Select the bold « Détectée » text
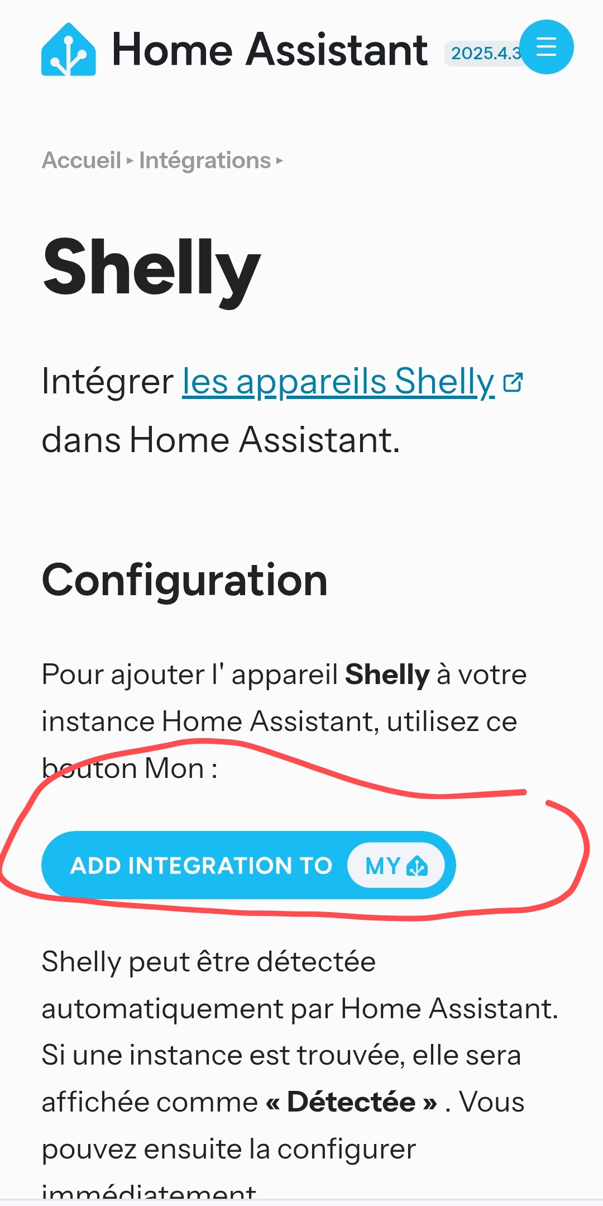This screenshot has width=603, height=1206. 351,1102
